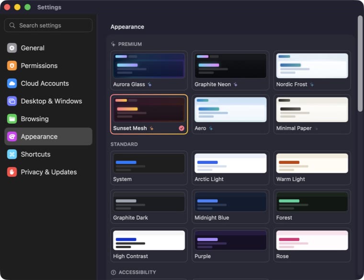This screenshot has height=280, width=364.
Task: Pick the Midnight Blue standard theme
Action: (230, 206)
